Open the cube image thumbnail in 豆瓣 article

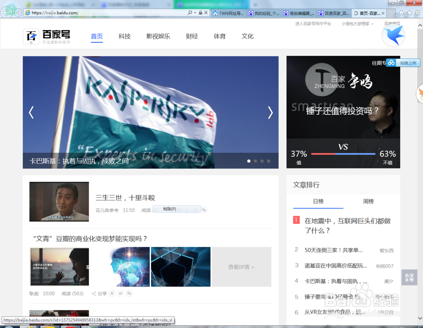(x=181, y=267)
